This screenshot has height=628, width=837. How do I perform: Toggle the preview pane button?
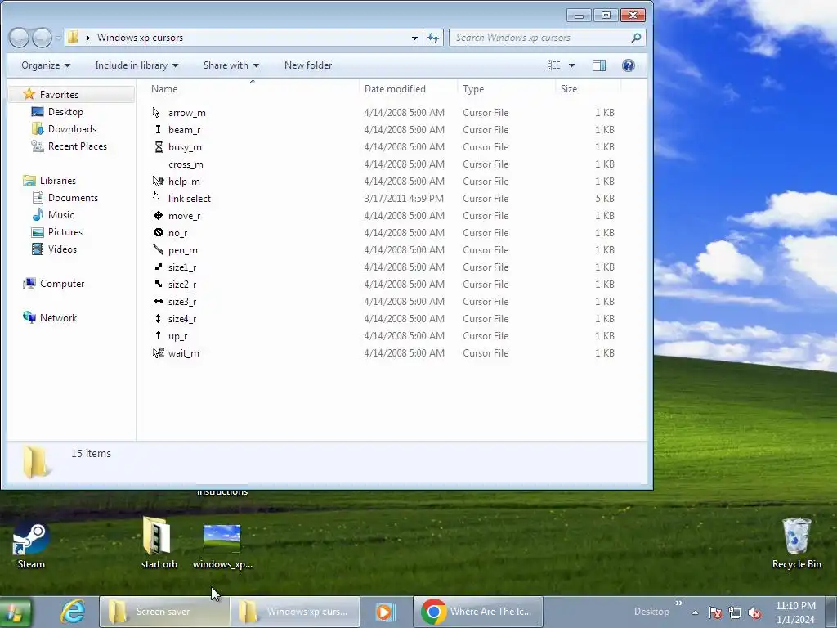tap(599, 65)
